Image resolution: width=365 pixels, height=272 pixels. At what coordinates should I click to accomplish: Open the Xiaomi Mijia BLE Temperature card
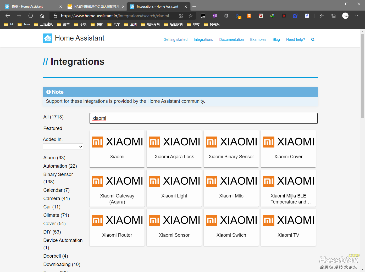[288, 188]
